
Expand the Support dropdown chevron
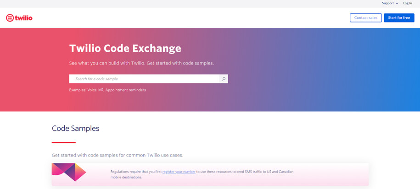click(397, 4)
